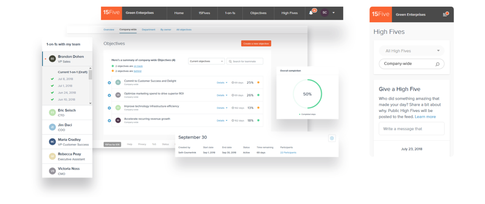Screen dimensions: 485x204
Task: Open the Home menu item
Action: point(179,13)
